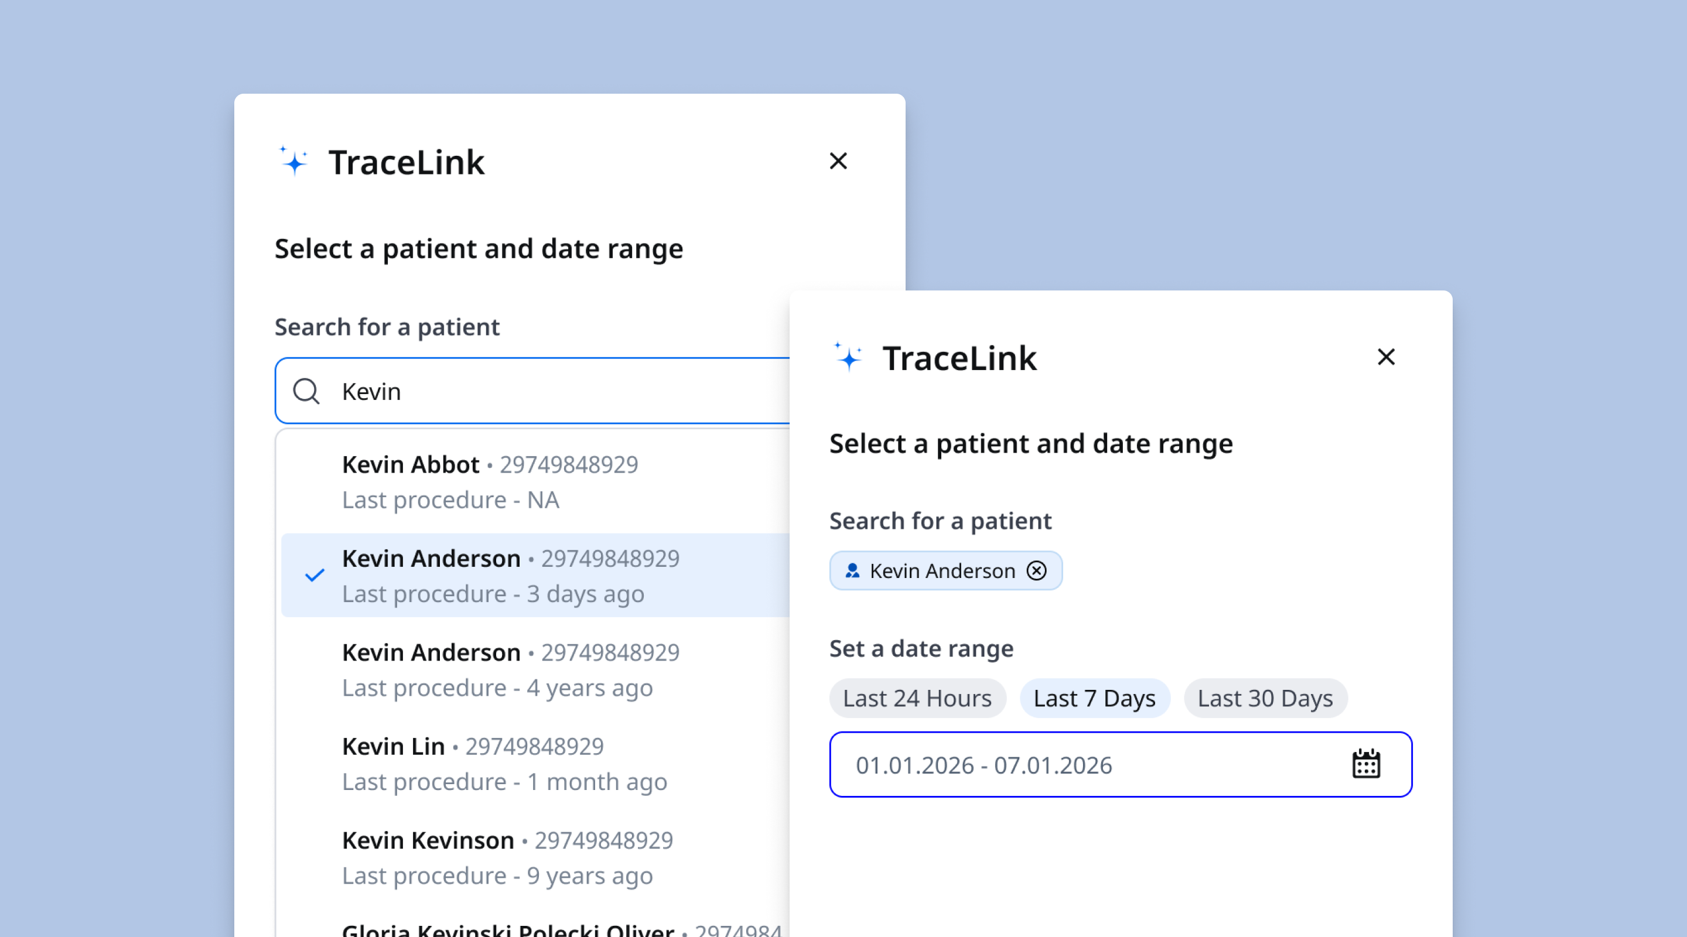Select Kevin Anderson with procedure 3 days ago
Image resolution: width=1687 pixels, height=937 pixels.
536,576
